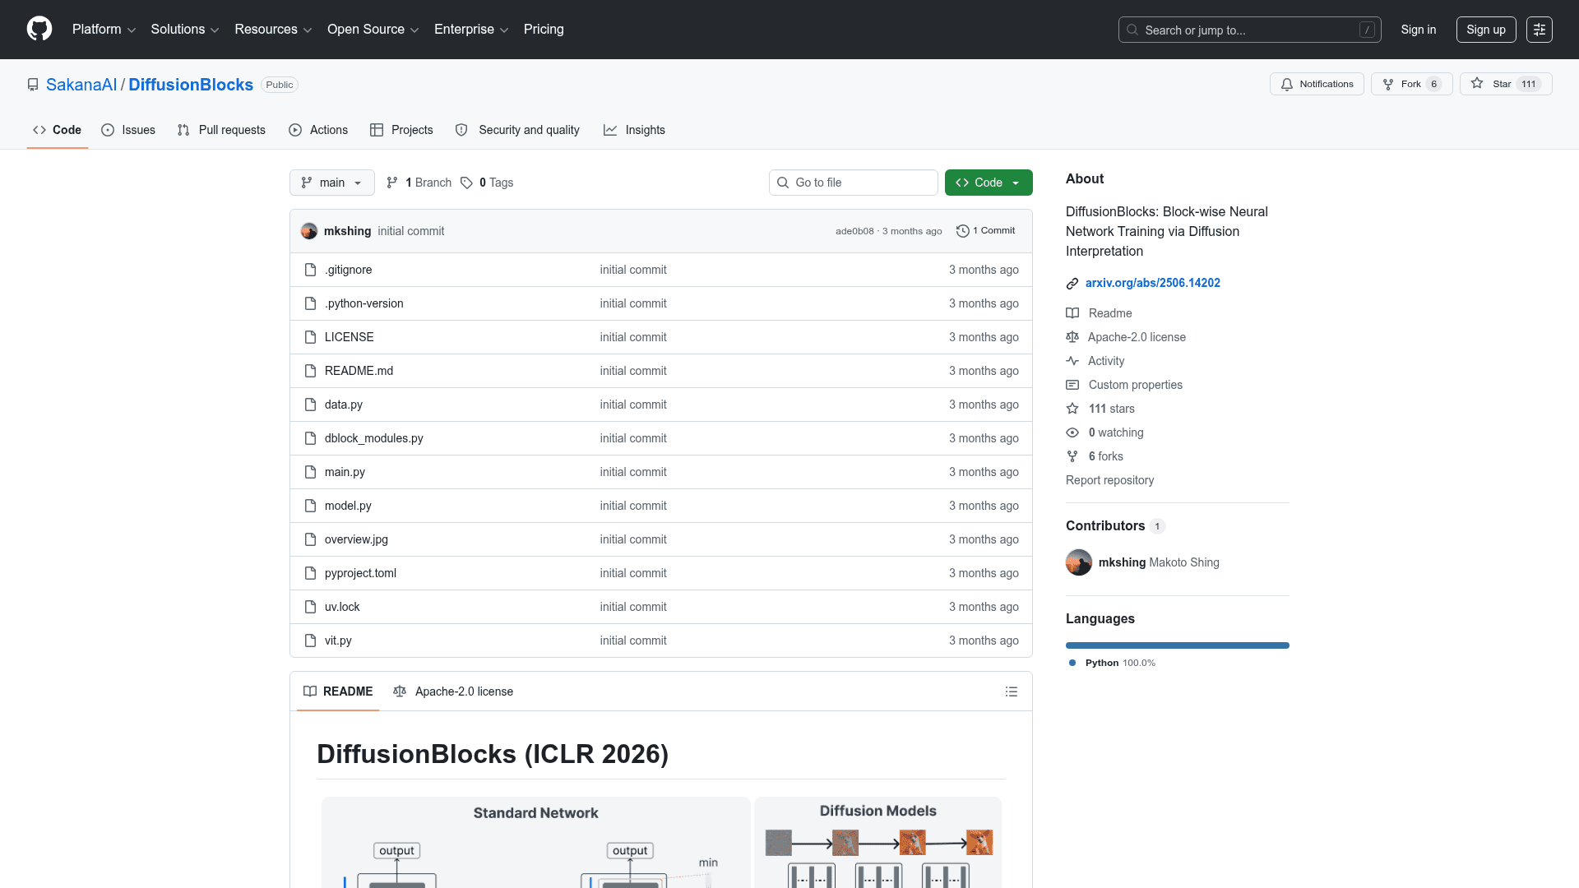Open the 1 Commit history link

point(986,231)
